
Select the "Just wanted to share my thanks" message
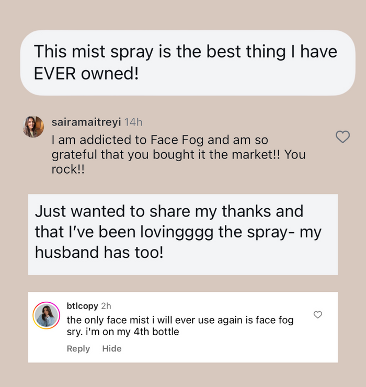[169, 212]
